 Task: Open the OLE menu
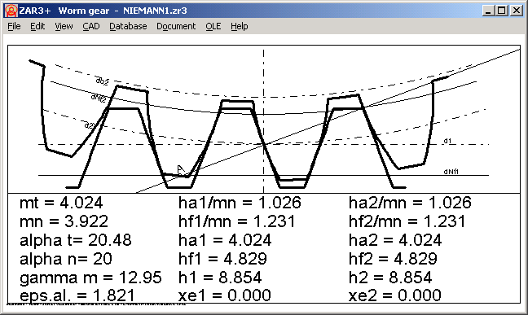tap(213, 26)
